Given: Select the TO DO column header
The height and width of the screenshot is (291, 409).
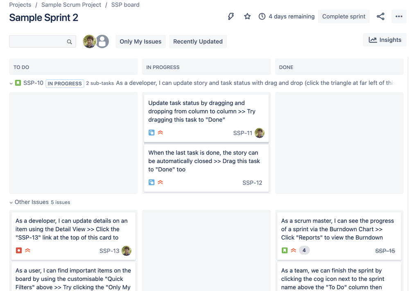Looking at the screenshot, I should tap(73, 67).
